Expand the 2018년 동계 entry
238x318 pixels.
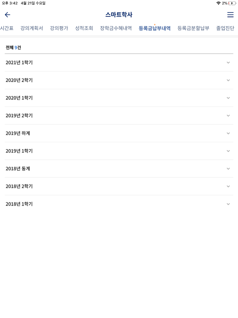point(119,169)
